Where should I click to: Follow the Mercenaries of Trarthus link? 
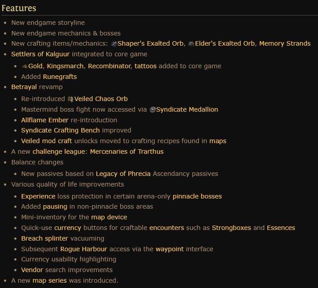coord(127,152)
